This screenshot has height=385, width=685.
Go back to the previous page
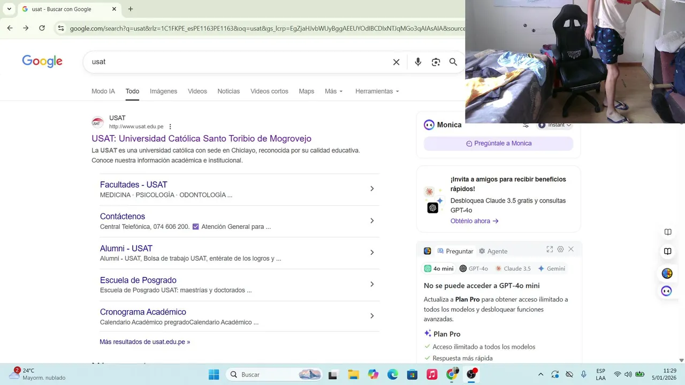pos(10,28)
